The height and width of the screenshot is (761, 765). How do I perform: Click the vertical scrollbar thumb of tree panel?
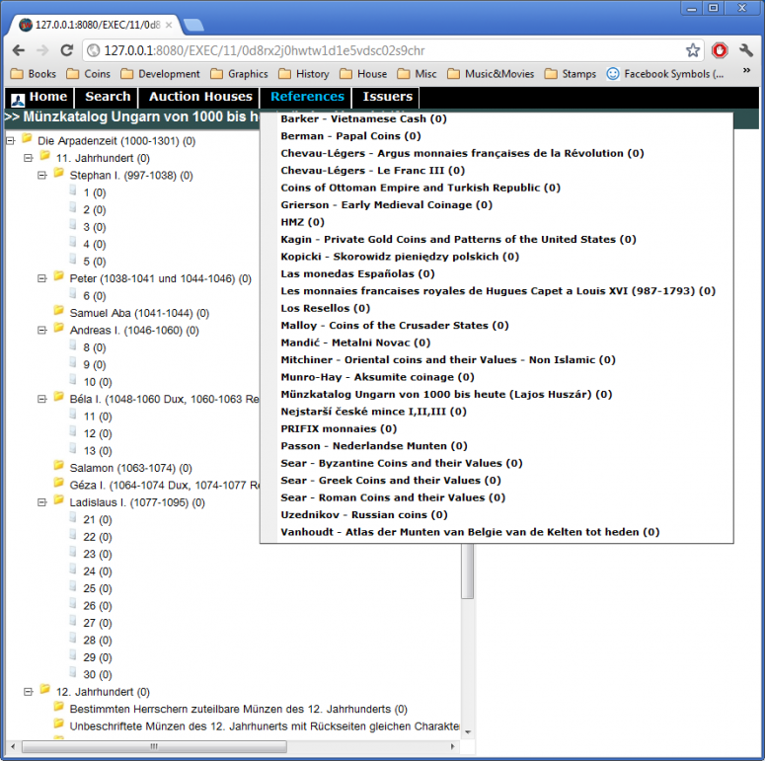pos(468,571)
